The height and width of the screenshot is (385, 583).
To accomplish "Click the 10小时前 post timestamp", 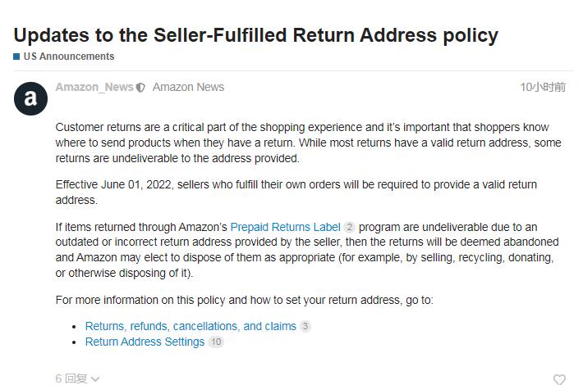I will point(543,87).
